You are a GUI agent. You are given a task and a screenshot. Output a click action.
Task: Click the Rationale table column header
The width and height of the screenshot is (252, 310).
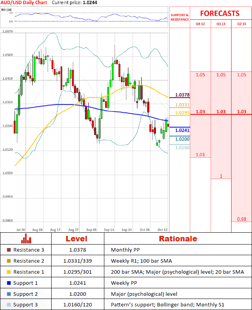(178, 239)
